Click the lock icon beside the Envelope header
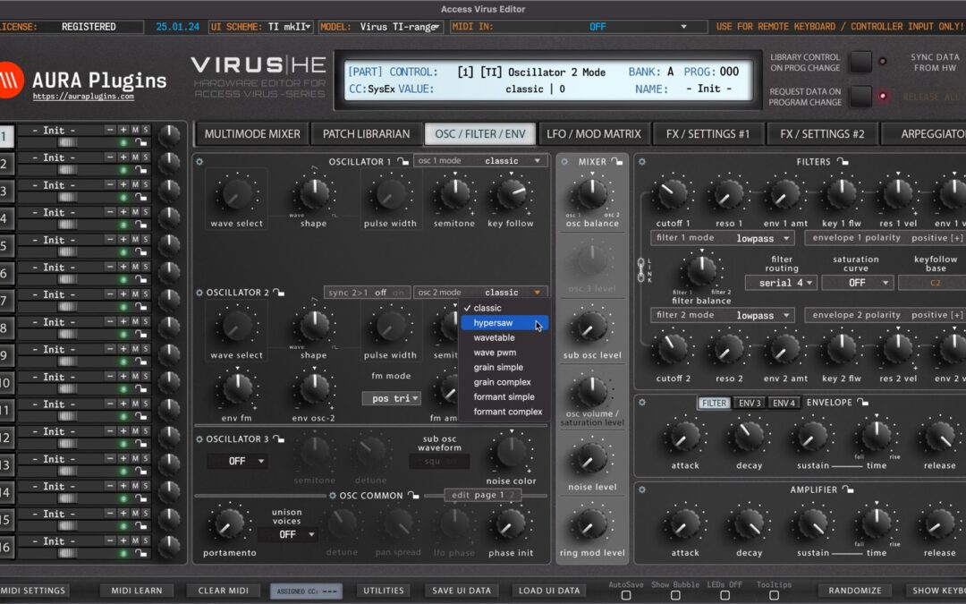The image size is (966, 604). click(863, 404)
